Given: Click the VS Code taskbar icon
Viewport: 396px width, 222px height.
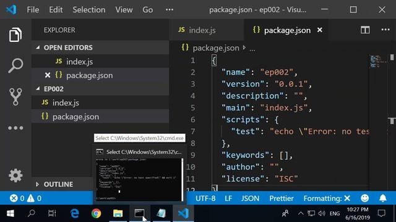Looking at the screenshot, I should click(183, 213).
